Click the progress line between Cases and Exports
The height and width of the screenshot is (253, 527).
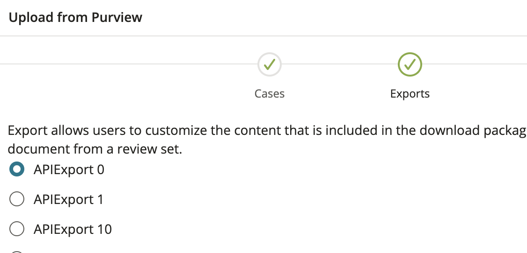point(339,64)
